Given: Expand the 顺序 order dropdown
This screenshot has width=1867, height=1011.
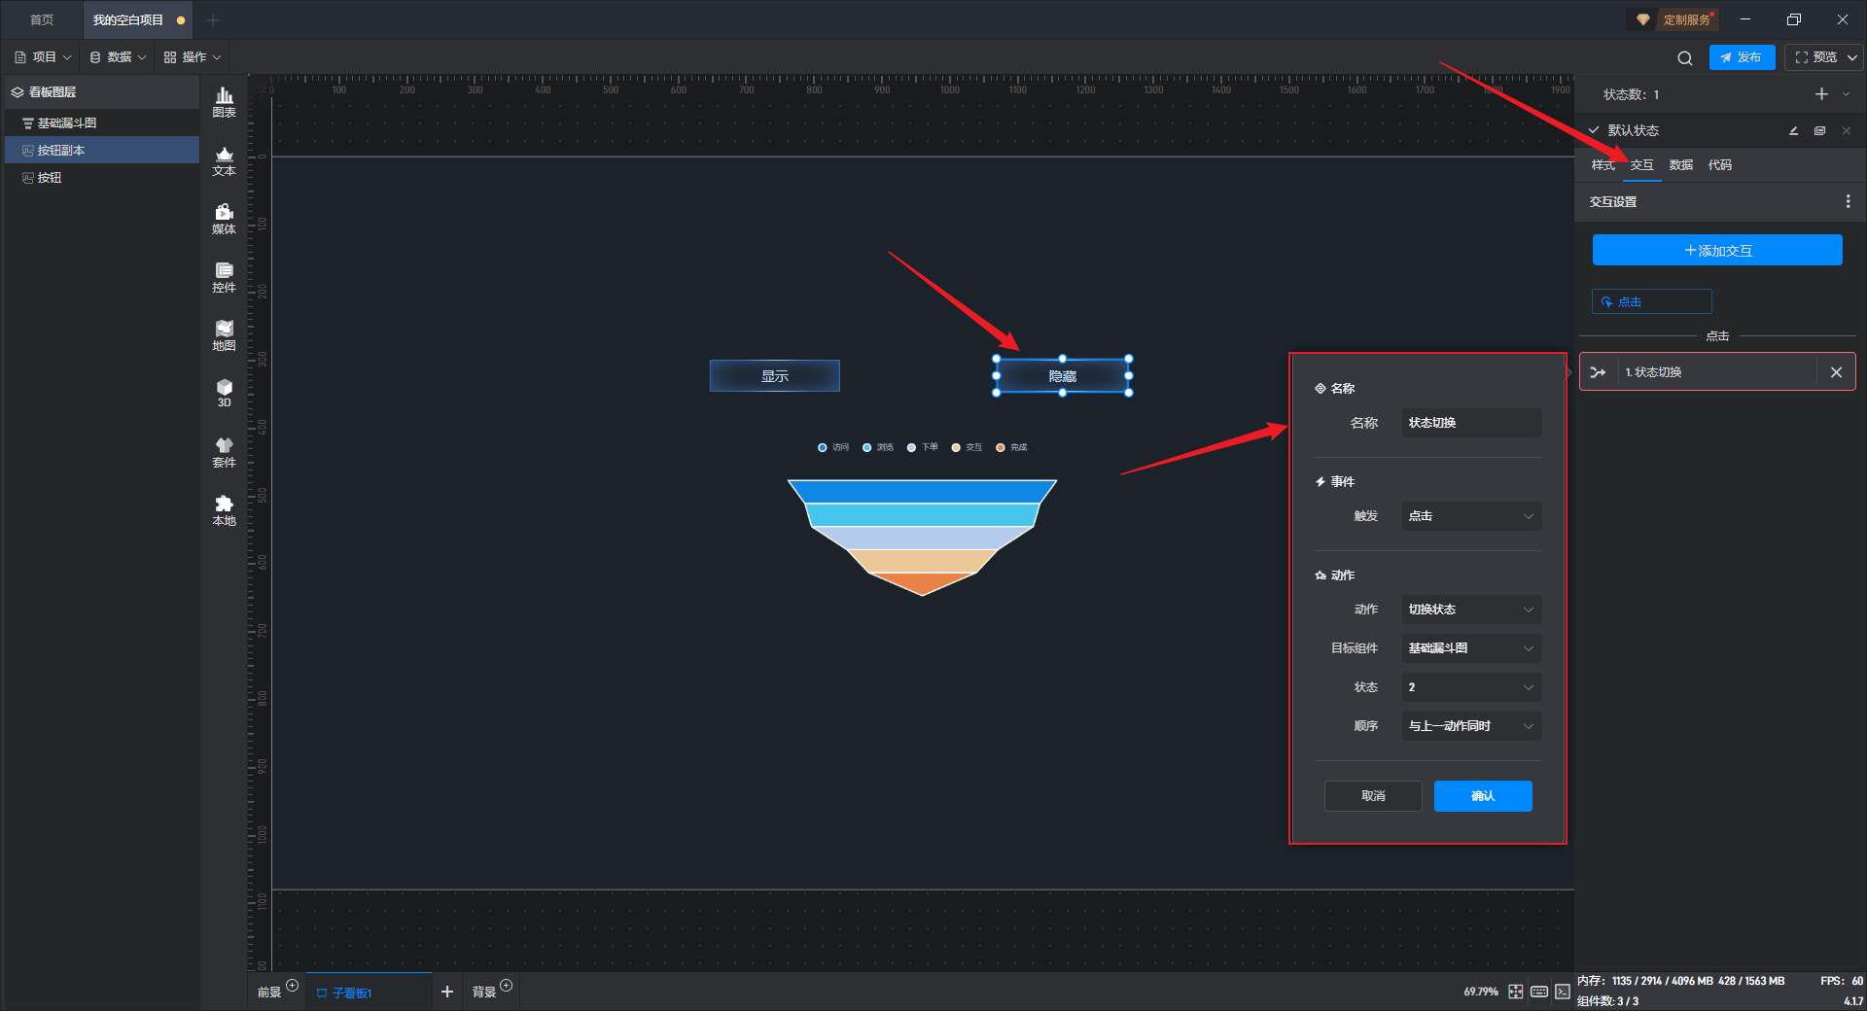Looking at the screenshot, I should pyautogui.click(x=1470, y=726).
